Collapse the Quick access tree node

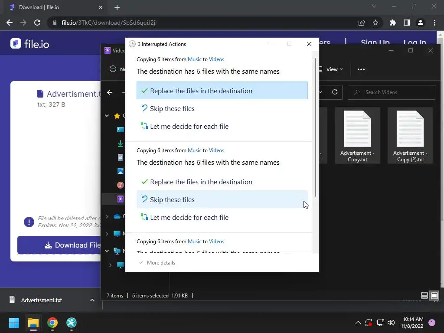107,115
